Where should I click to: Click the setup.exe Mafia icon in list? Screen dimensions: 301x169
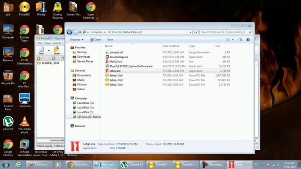point(107,71)
